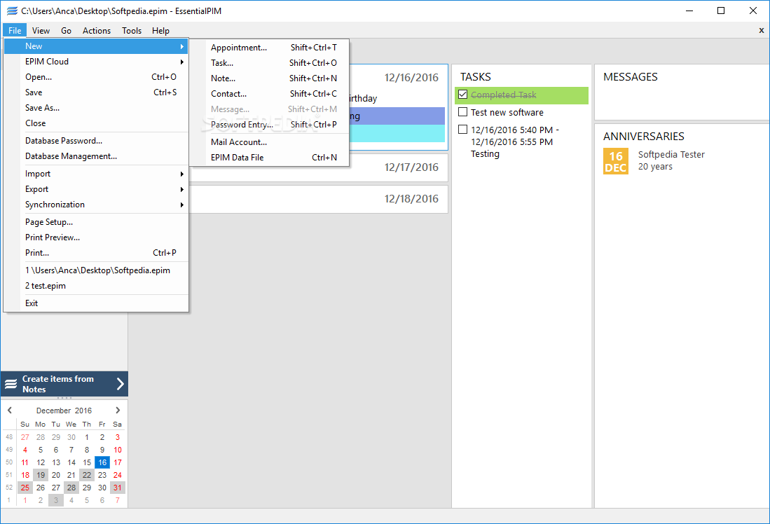Expand the New submenu arrow
Viewport: 770px width, 524px height.
coord(181,46)
